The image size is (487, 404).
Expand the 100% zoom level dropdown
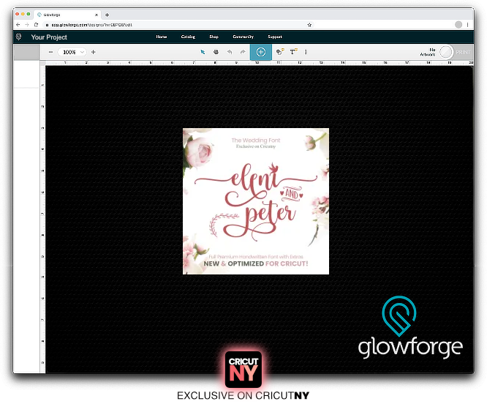73,52
